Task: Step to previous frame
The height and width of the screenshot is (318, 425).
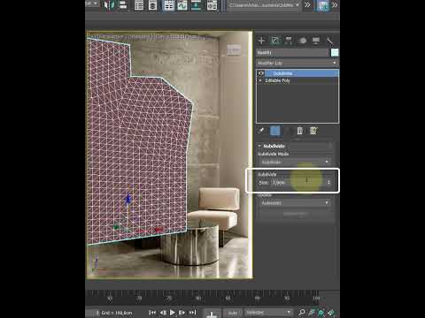Action: (163, 313)
